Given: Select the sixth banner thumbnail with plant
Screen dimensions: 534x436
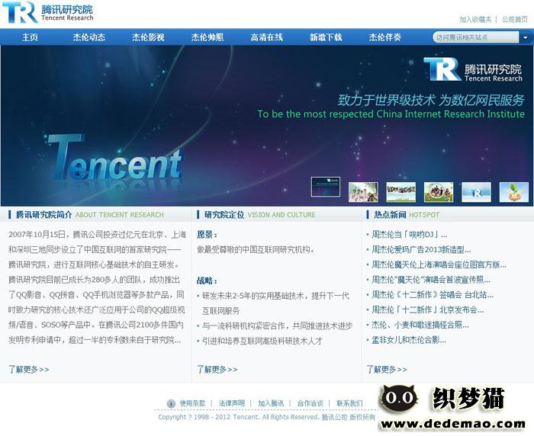Looking at the screenshot, I should coord(514,192).
